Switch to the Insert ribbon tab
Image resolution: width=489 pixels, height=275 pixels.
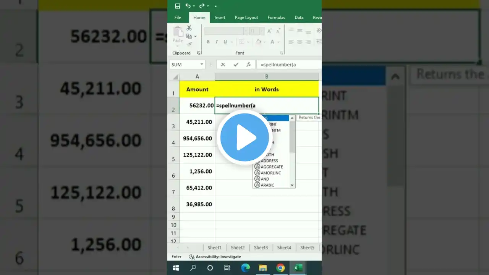tap(220, 18)
